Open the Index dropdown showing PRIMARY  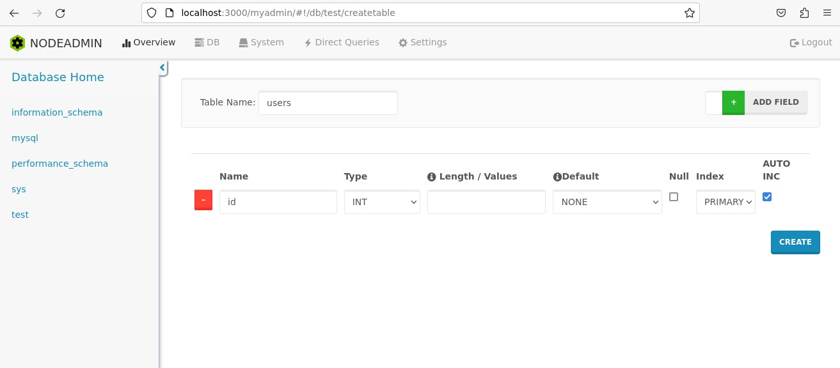[x=725, y=202]
